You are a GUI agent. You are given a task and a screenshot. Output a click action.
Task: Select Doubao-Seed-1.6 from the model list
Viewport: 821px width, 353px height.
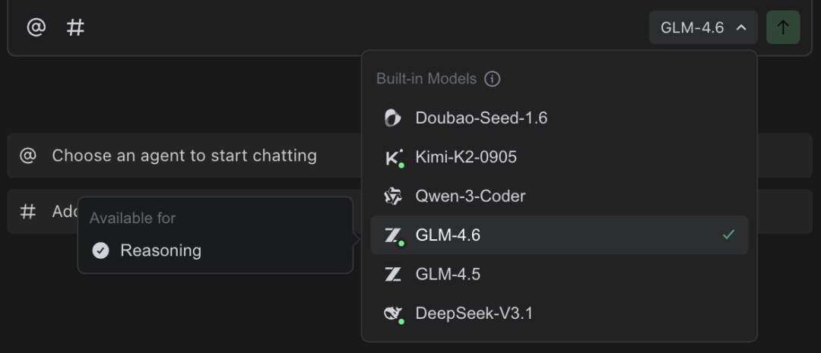(x=481, y=118)
